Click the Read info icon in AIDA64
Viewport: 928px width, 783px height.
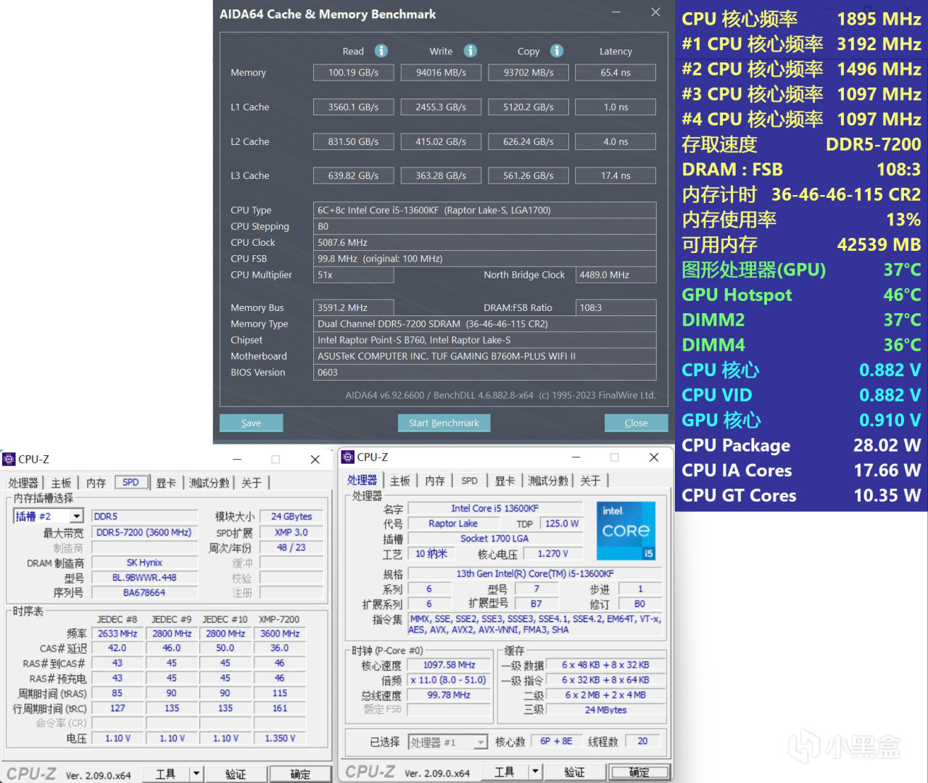coord(381,51)
